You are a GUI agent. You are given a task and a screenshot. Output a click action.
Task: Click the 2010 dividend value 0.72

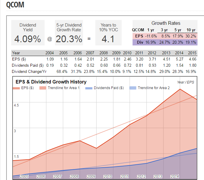pos(128,65)
